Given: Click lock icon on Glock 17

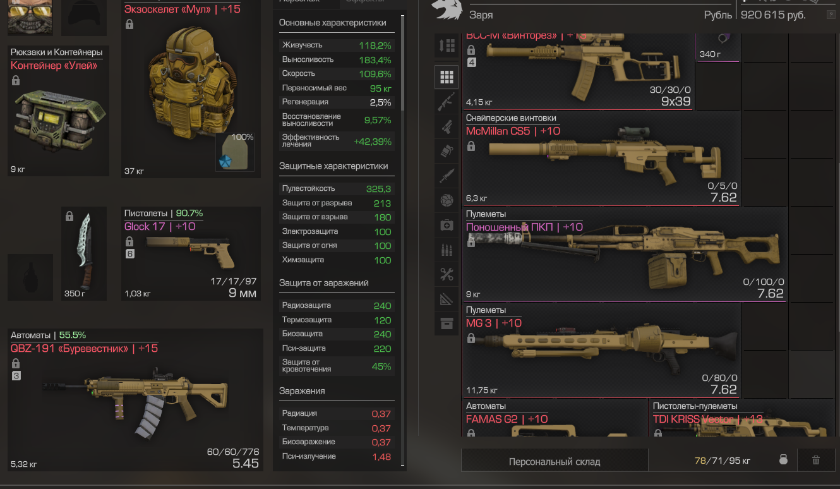Looking at the screenshot, I should click(x=129, y=241).
